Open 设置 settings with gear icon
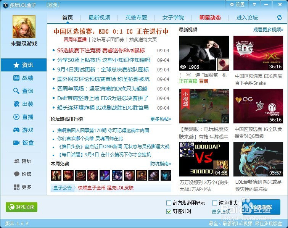Image resolution: width=288 pixels, height=228 pixels. pyautogui.click(x=237, y=5)
